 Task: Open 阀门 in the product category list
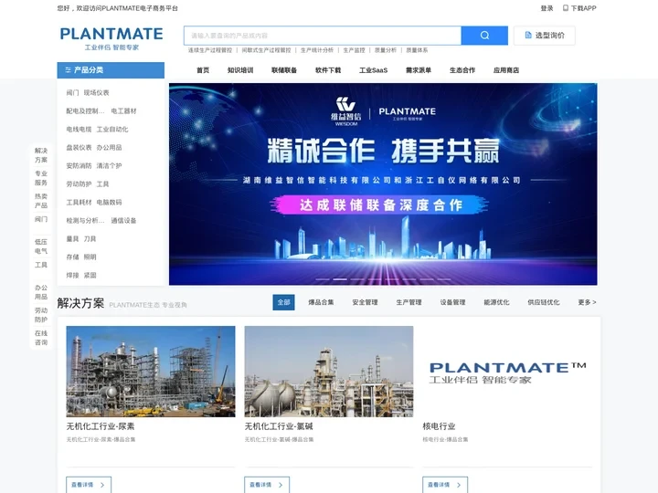click(72, 92)
